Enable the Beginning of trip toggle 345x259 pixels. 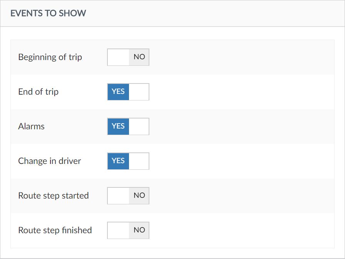[128, 57]
